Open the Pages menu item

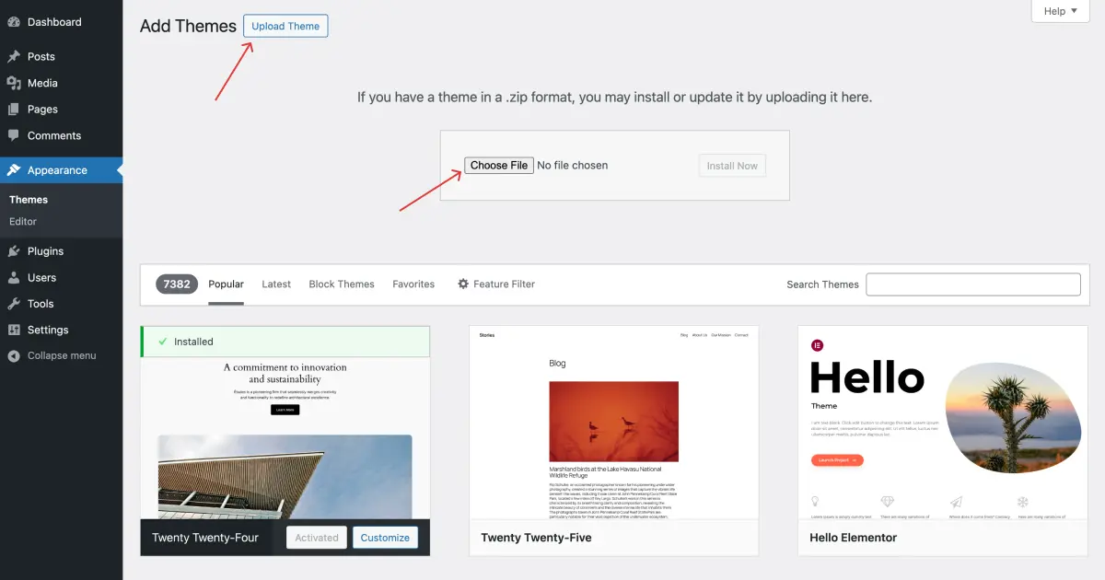[x=61, y=109]
